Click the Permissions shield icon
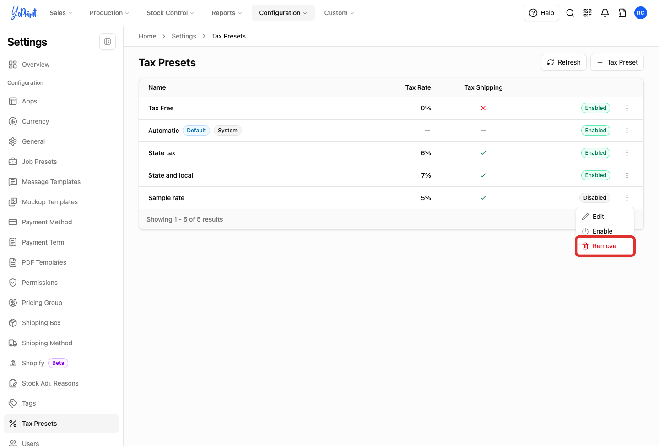The image size is (659, 446). tap(13, 283)
